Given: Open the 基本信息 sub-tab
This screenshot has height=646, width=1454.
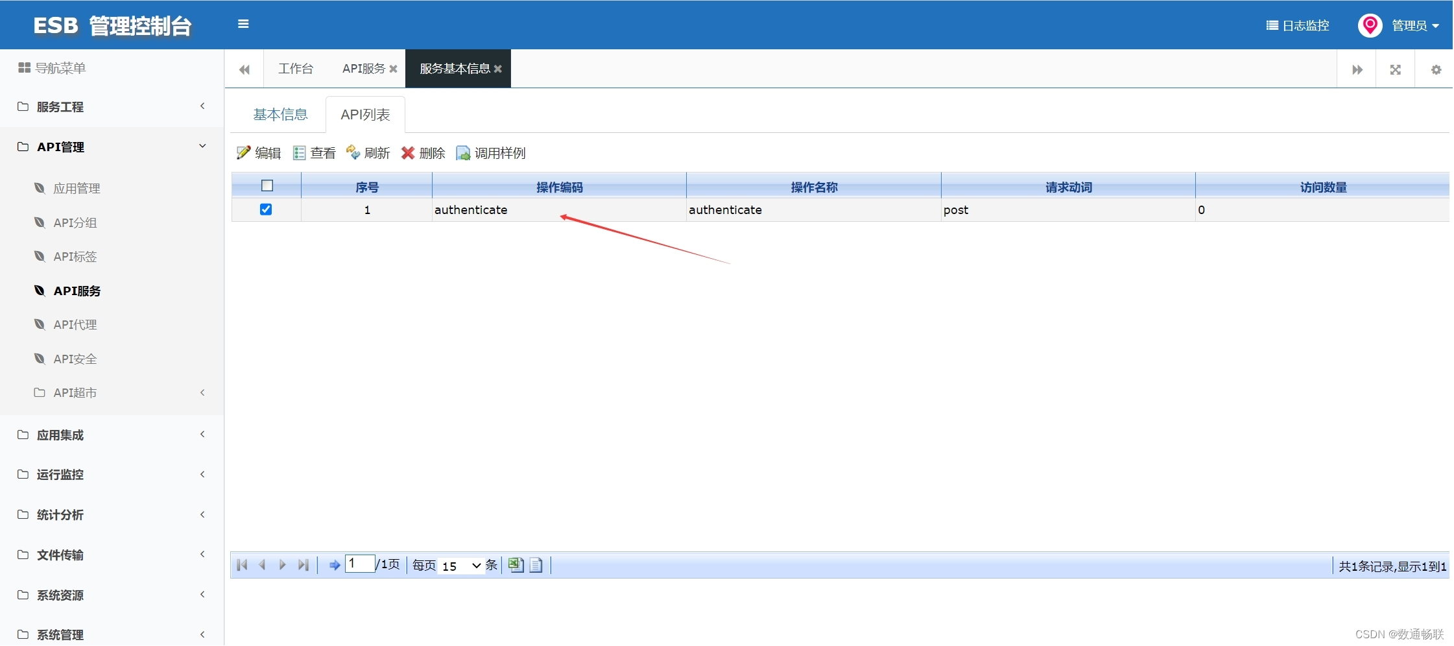Looking at the screenshot, I should pyautogui.click(x=280, y=115).
